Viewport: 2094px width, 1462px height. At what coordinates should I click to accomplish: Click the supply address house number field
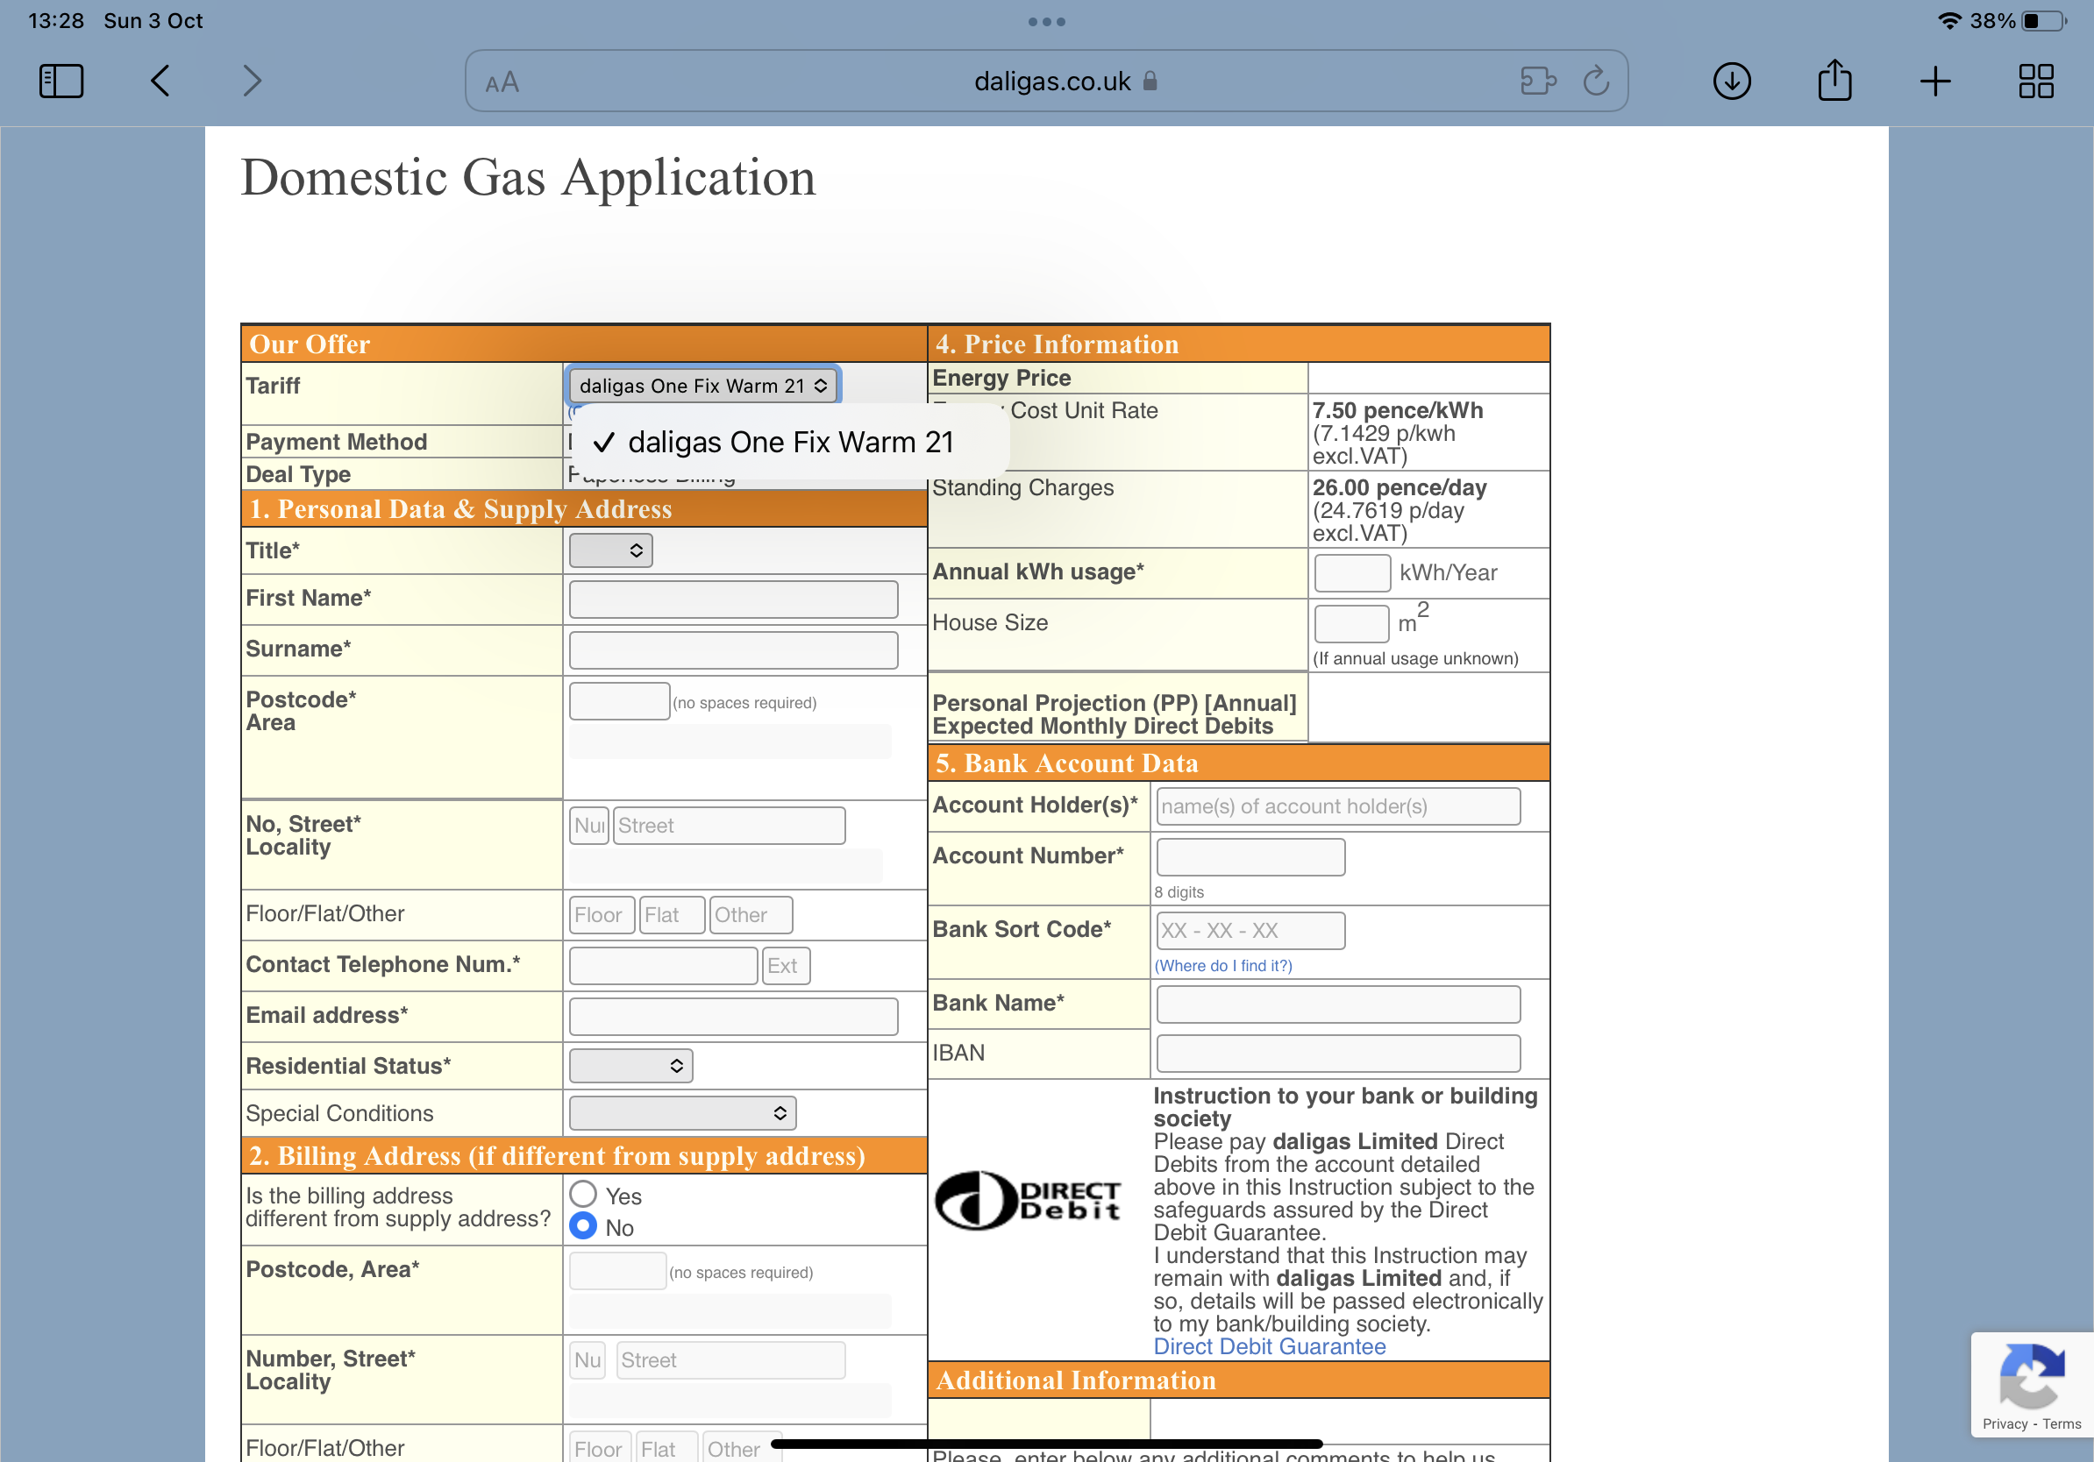pos(589,825)
